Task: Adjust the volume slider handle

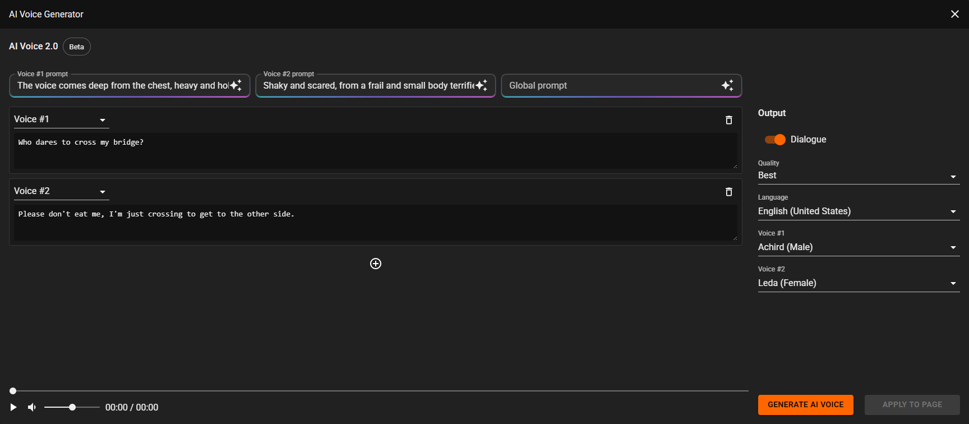Action: point(72,407)
